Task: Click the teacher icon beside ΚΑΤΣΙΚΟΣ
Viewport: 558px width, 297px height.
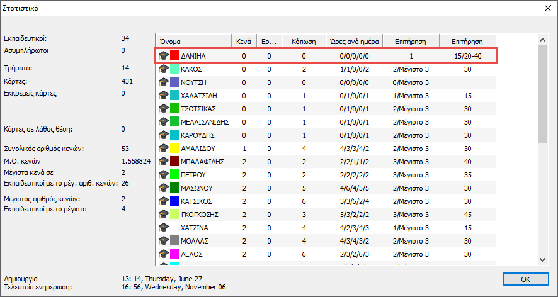Action: tap(164, 201)
